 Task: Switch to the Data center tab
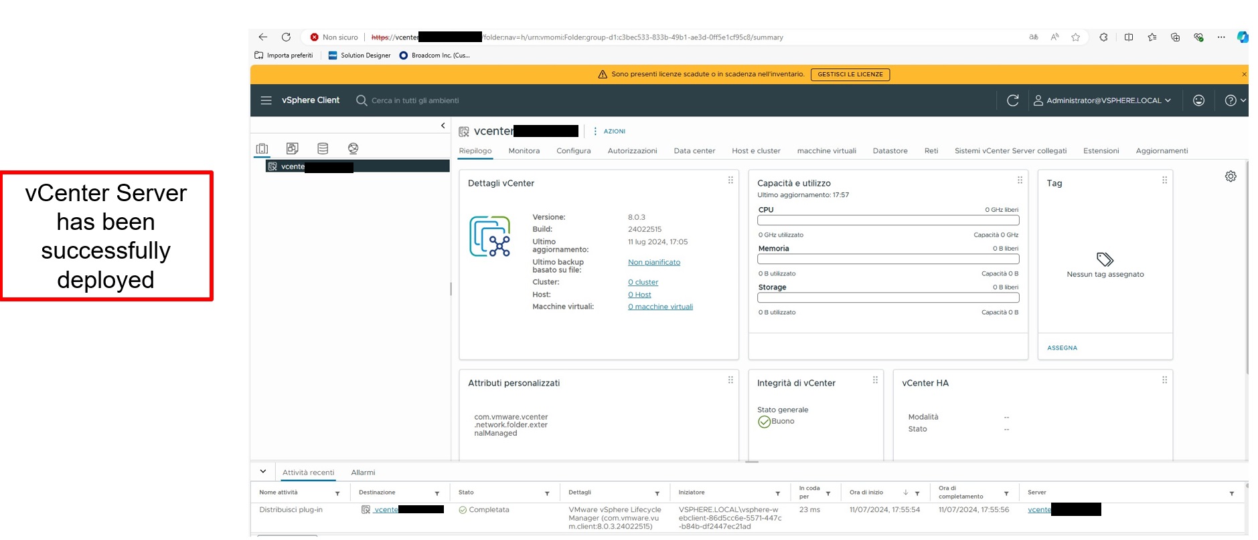(694, 151)
